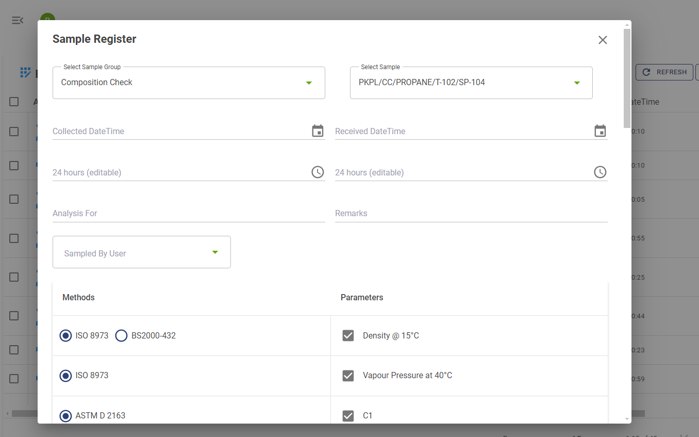Open the Select Sample dropdown

(471, 83)
